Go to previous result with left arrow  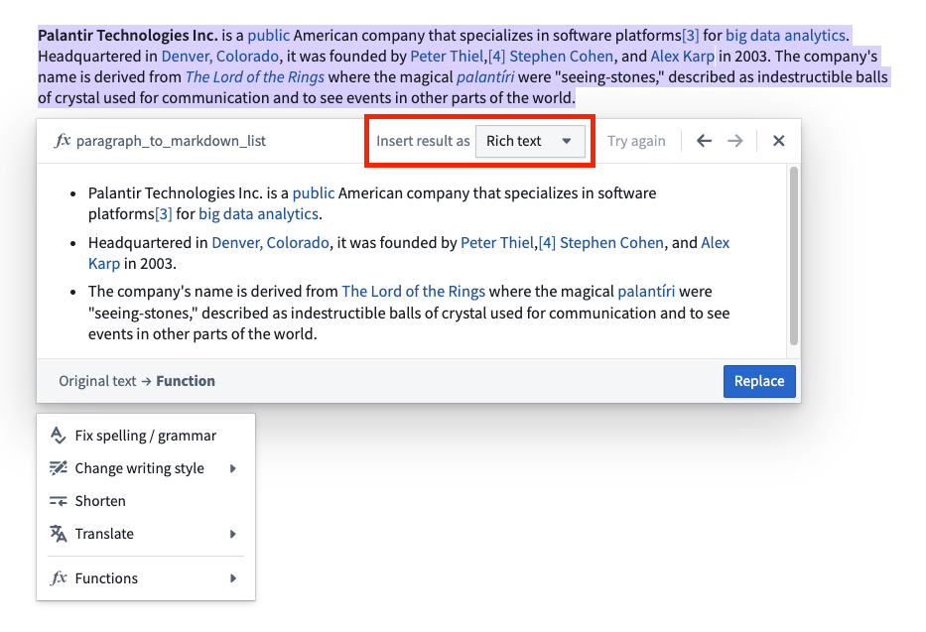tap(704, 141)
